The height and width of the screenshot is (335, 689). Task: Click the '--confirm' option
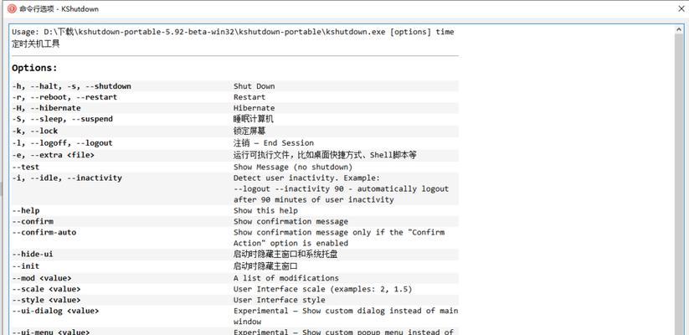coord(33,222)
